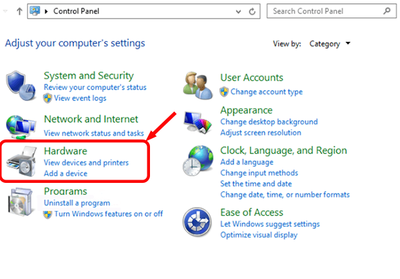This screenshot has height=279, width=400.
Task: Click the up arrow navigation button
Action: click(x=19, y=11)
